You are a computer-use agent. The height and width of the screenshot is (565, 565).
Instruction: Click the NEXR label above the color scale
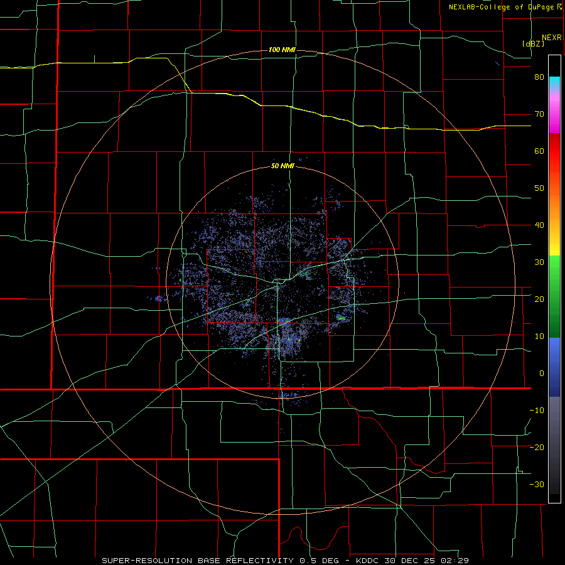[x=552, y=38]
